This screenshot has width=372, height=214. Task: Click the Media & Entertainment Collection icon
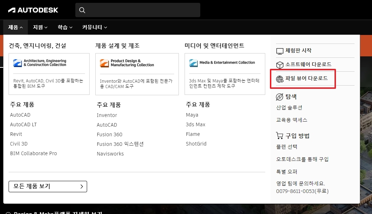coord(193,63)
